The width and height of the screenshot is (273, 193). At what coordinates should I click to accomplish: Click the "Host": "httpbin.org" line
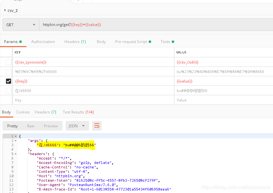click(61, 176)
